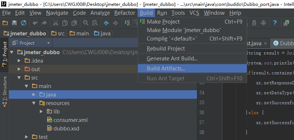Collapse the main folder arrow
The width and height of the screenshot is (294, 140).
click(27, 86)
